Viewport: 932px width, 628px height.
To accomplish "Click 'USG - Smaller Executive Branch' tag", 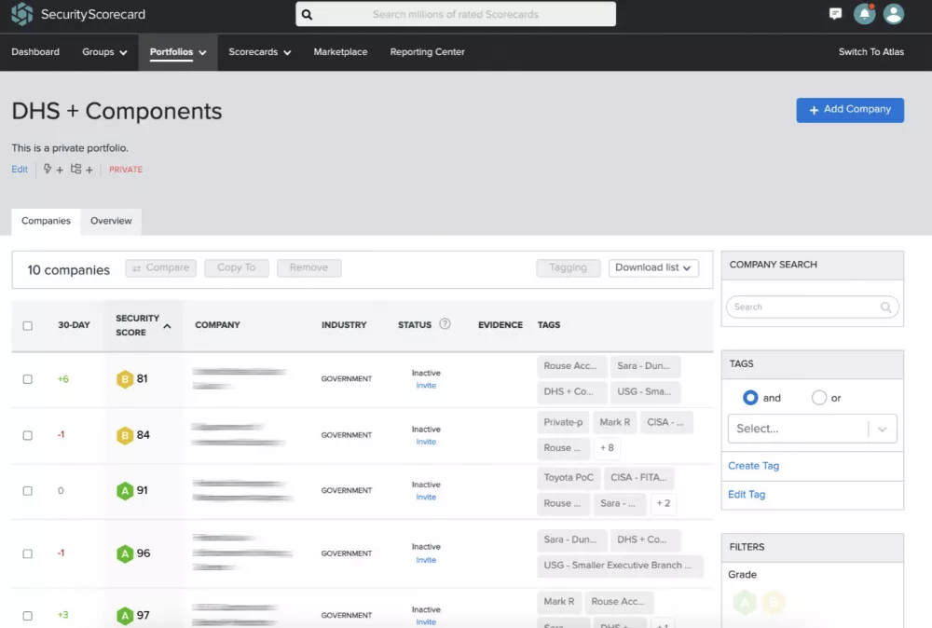I will pyautogui.click(x=620, y=566).
